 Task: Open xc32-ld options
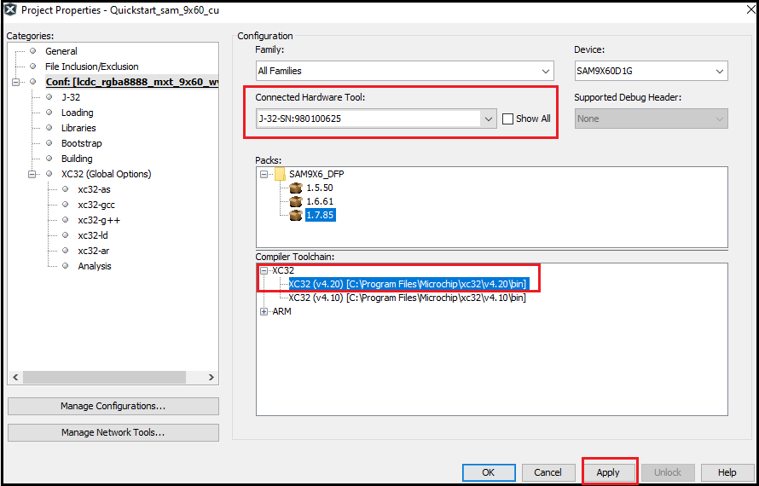92,235
